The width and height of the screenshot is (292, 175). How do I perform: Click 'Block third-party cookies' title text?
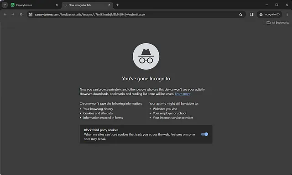pos(101,130)
